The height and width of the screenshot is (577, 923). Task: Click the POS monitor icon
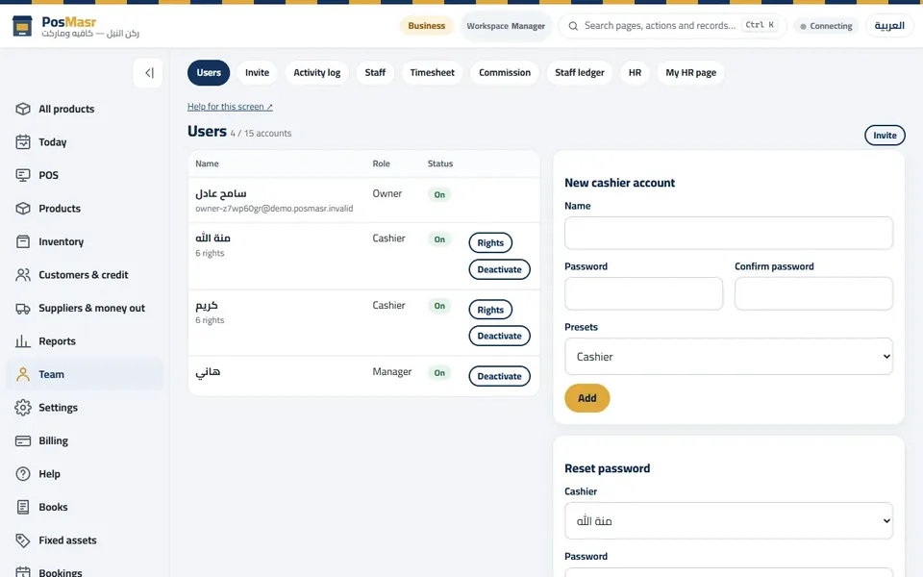(23, 175)
